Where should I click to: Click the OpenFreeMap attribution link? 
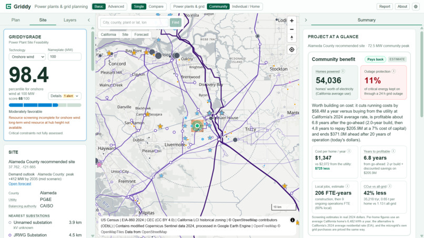(265, 226)
